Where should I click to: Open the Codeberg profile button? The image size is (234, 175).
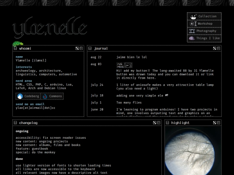pos(28,96)
